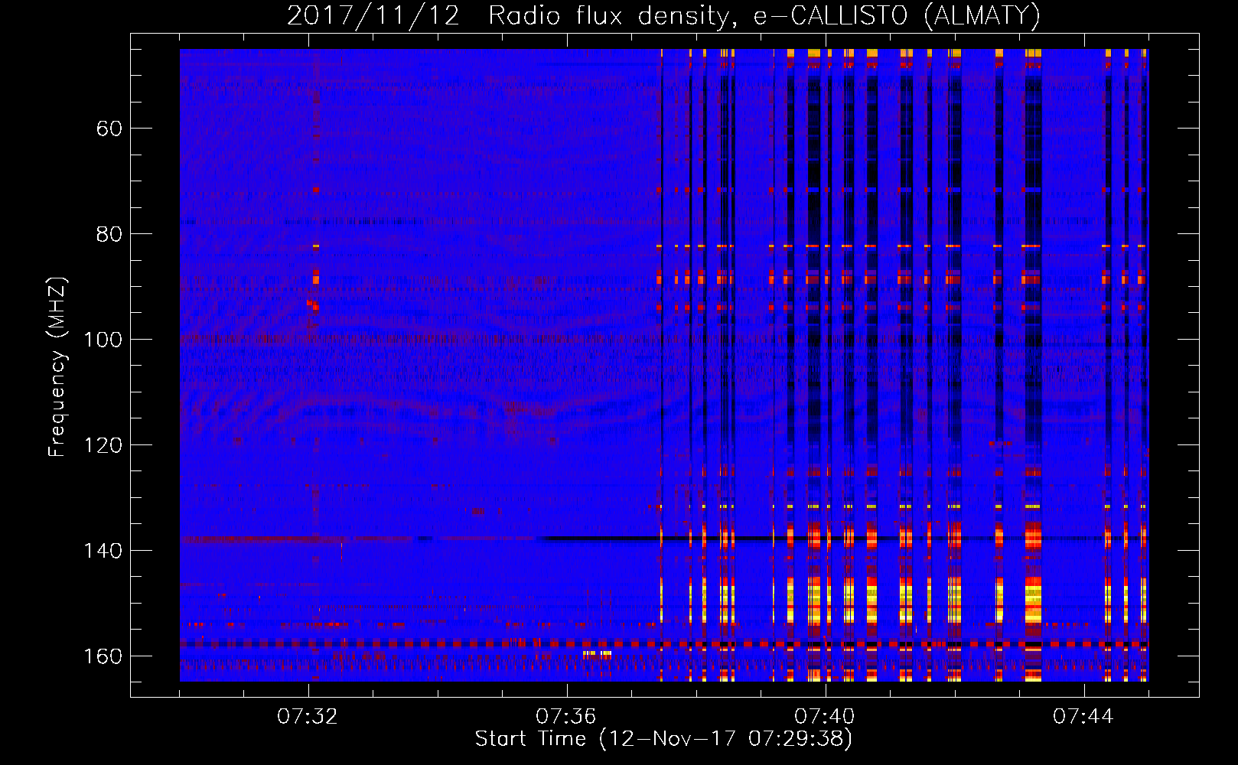Click the 160 MHz frequency label

pyautogui.click(x=103, y=656)
